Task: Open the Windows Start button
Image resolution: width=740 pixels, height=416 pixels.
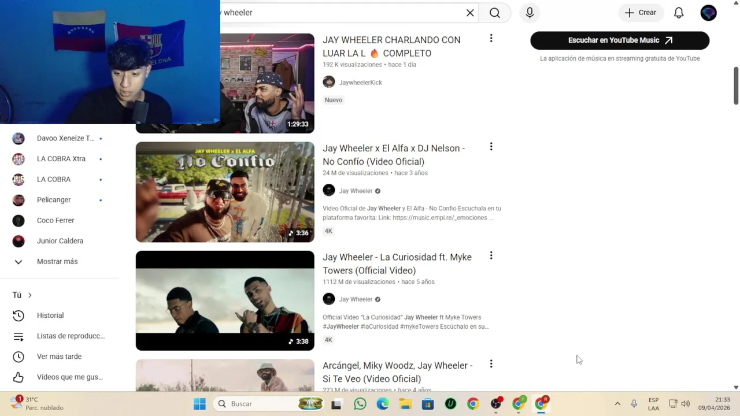Action: (199, 404)
